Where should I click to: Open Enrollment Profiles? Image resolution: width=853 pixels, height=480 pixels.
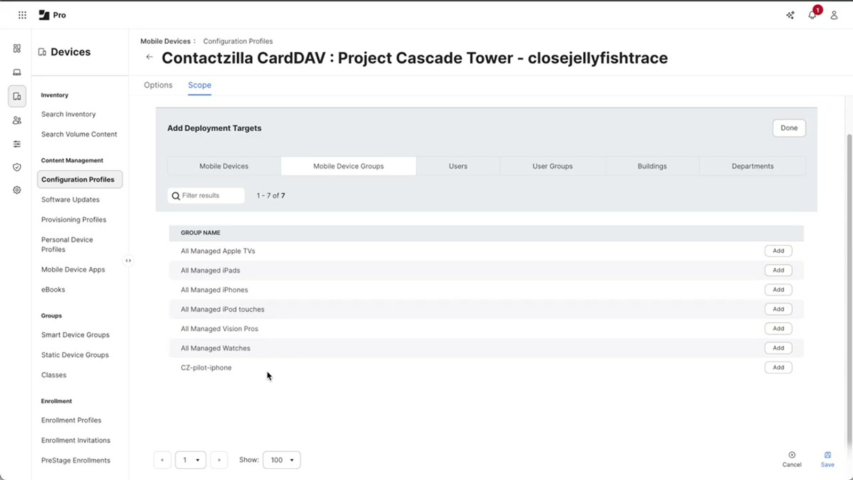coord(71,420)
